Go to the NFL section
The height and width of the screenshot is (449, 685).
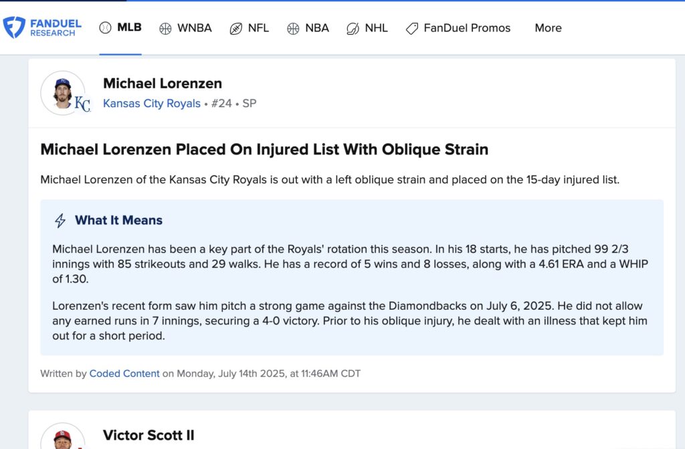pos(250,28)
